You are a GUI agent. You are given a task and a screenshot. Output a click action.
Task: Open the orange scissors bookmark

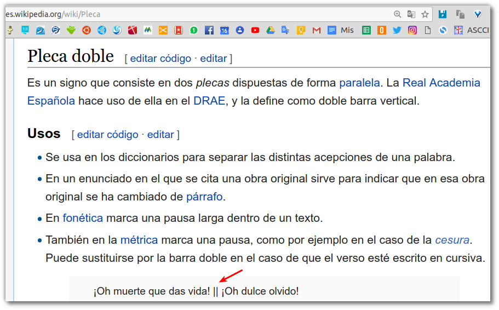coord(163,30)
